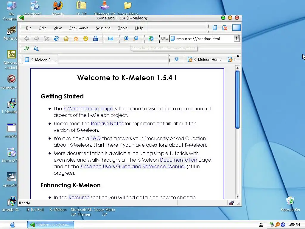Select the K-Meleon 1.... tab

(x=40, y=60)
